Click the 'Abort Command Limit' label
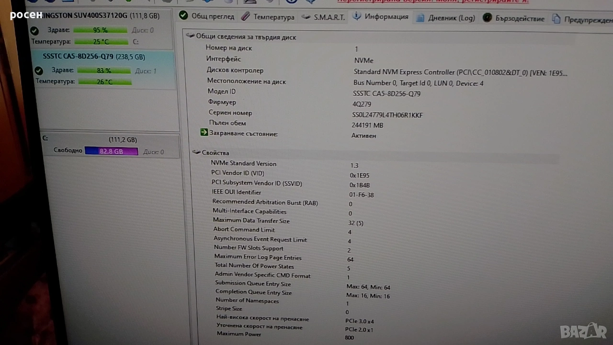The width and height of the screenshot is (613, 345). [x=244, y=230]
